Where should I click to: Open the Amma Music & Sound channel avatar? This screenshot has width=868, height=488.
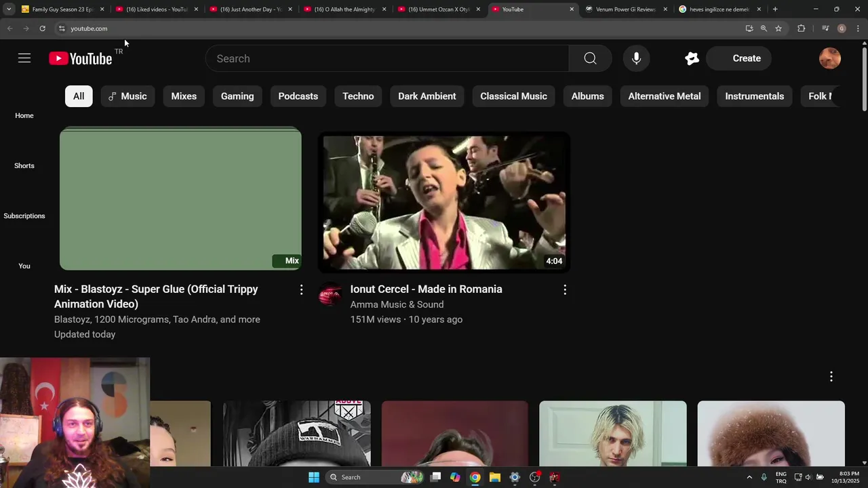(330, 294)
